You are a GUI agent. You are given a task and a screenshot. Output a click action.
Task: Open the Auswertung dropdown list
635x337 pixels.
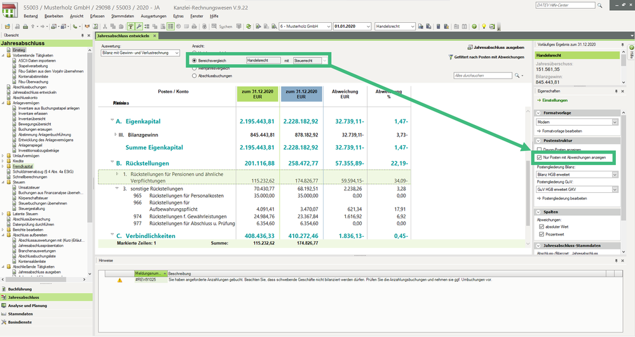(x=176, y=53)
